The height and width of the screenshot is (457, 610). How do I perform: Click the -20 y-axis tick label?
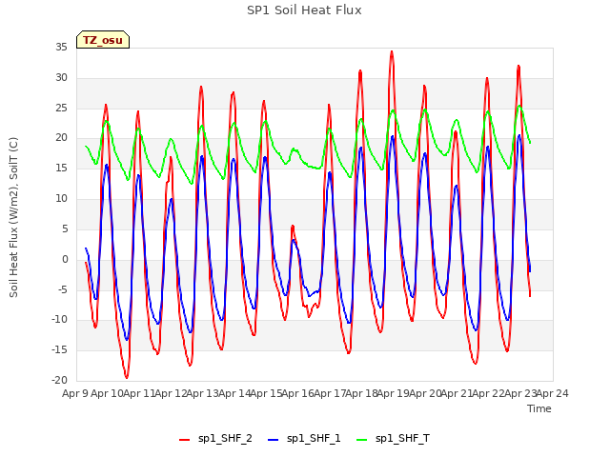(x=59, y=381)
